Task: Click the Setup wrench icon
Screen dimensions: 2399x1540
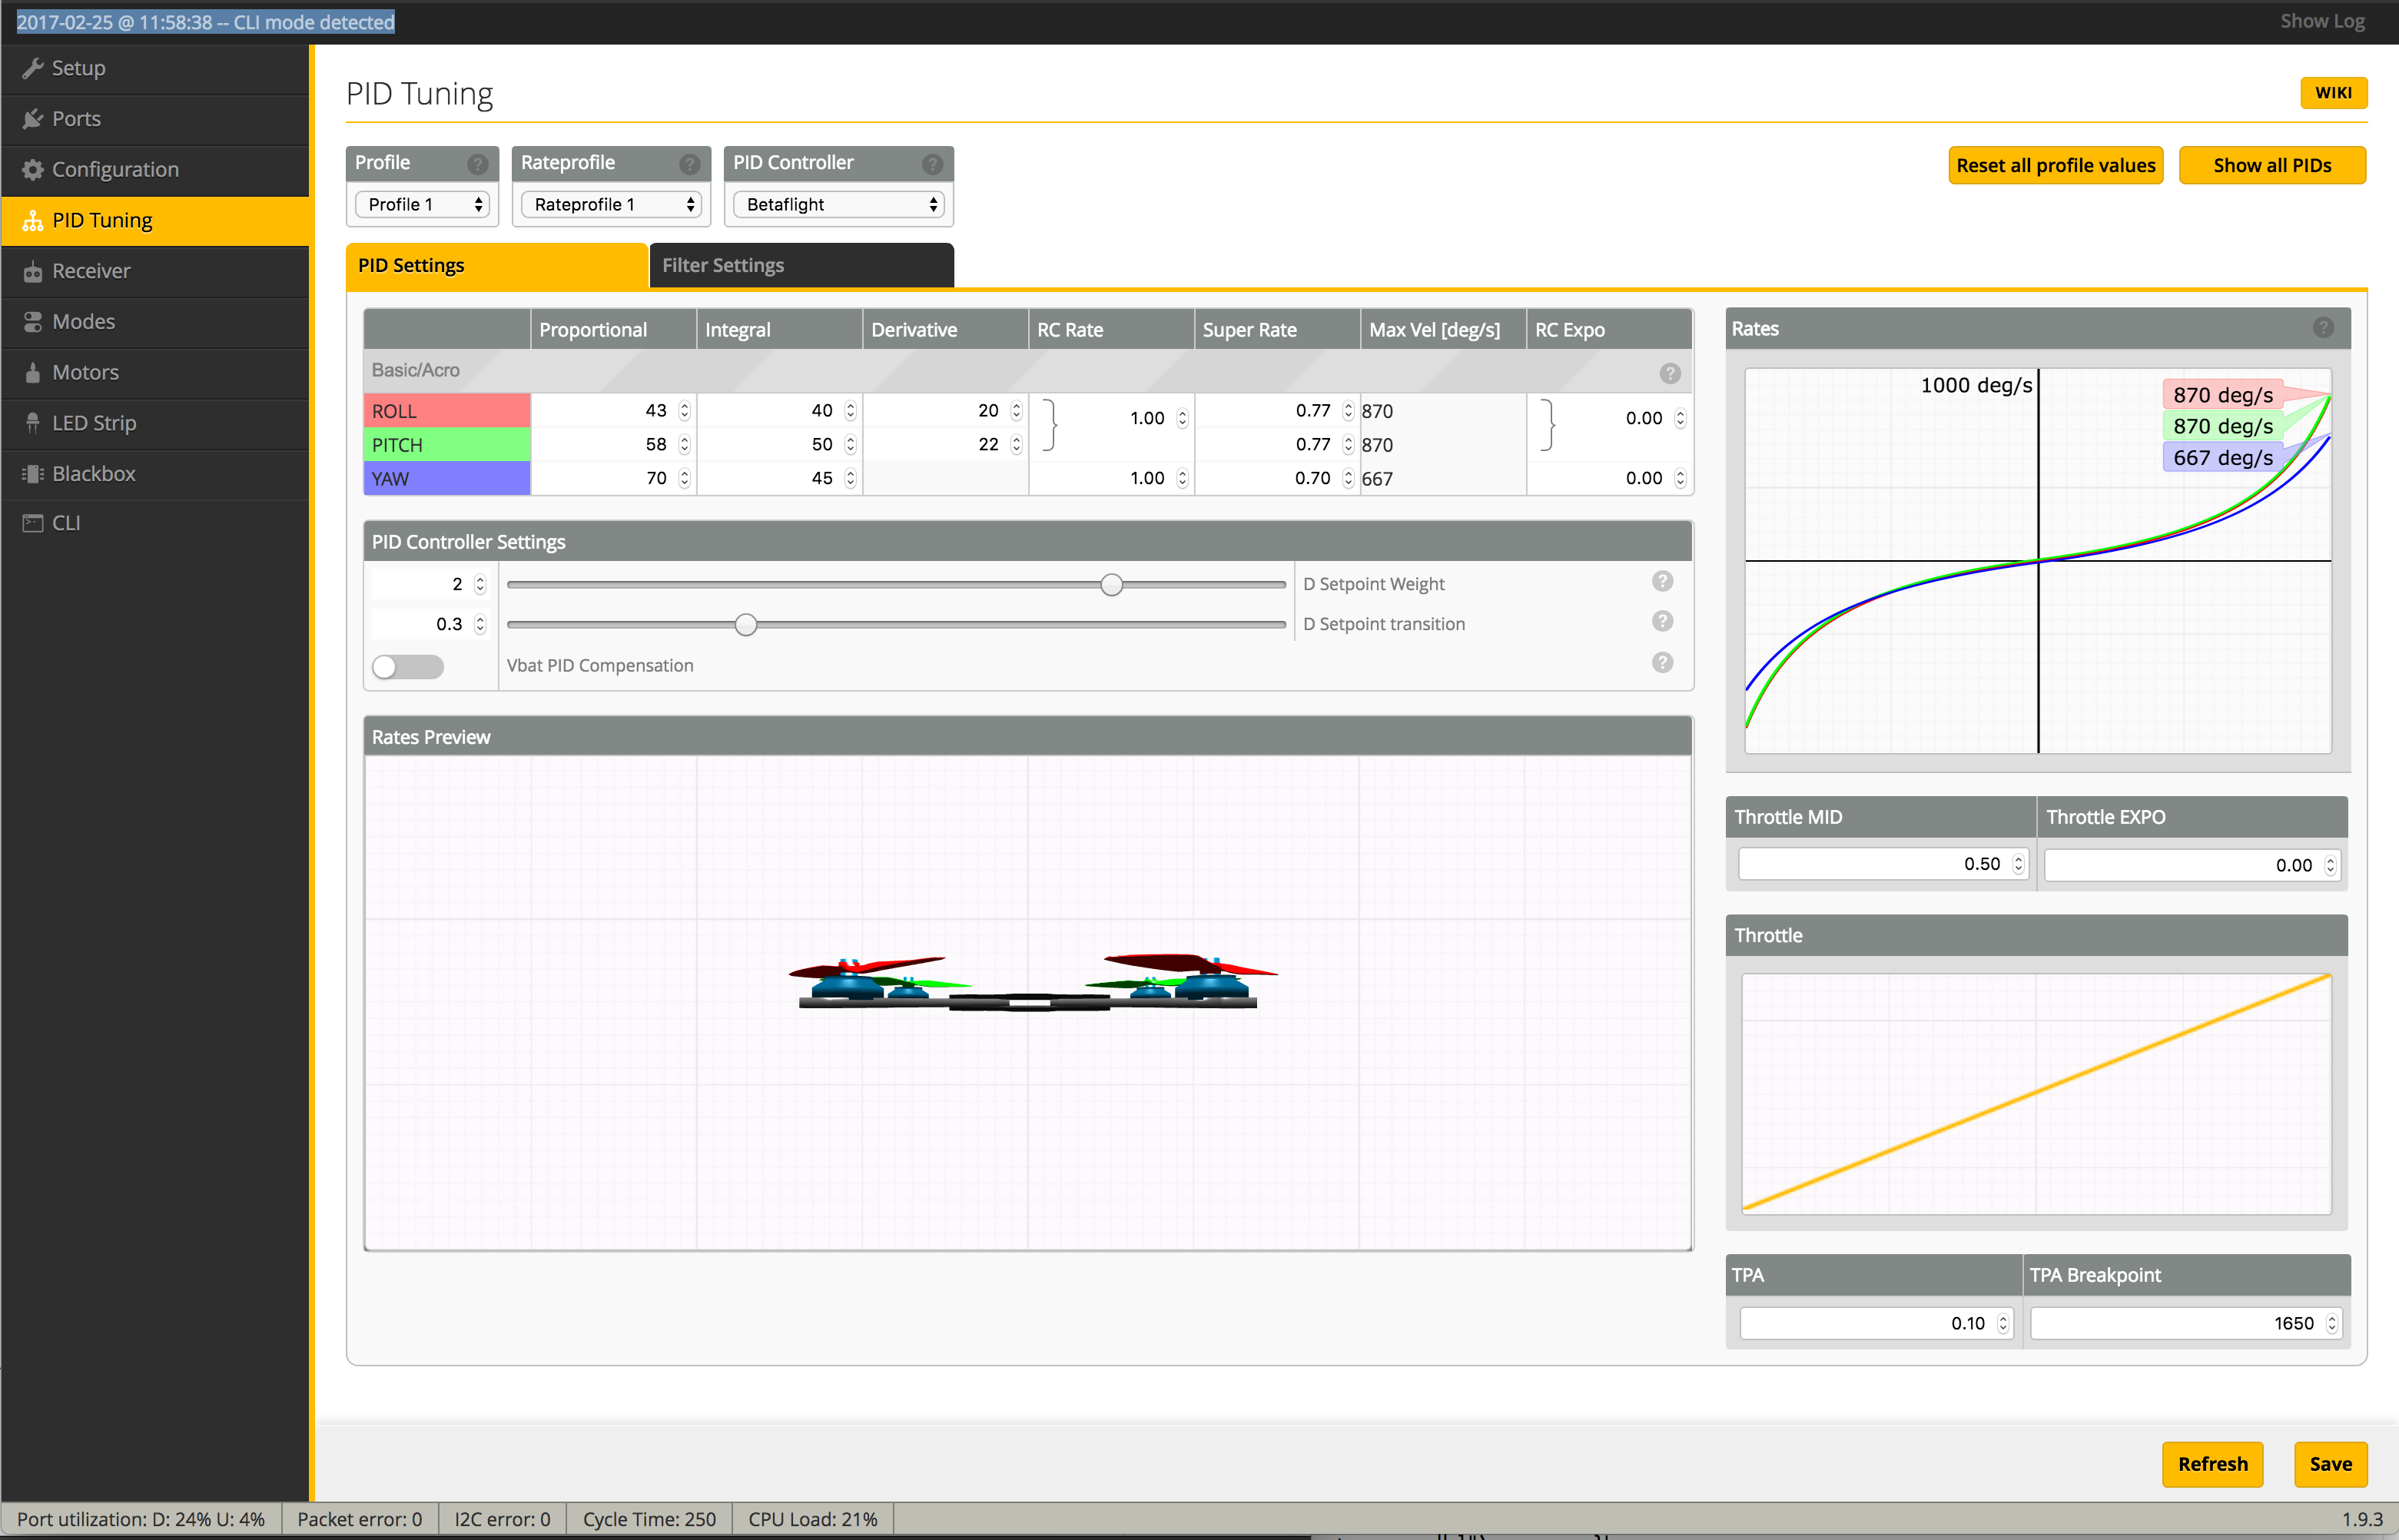Action: [32, 68]
